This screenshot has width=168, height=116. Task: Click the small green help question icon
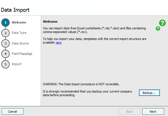158,29
